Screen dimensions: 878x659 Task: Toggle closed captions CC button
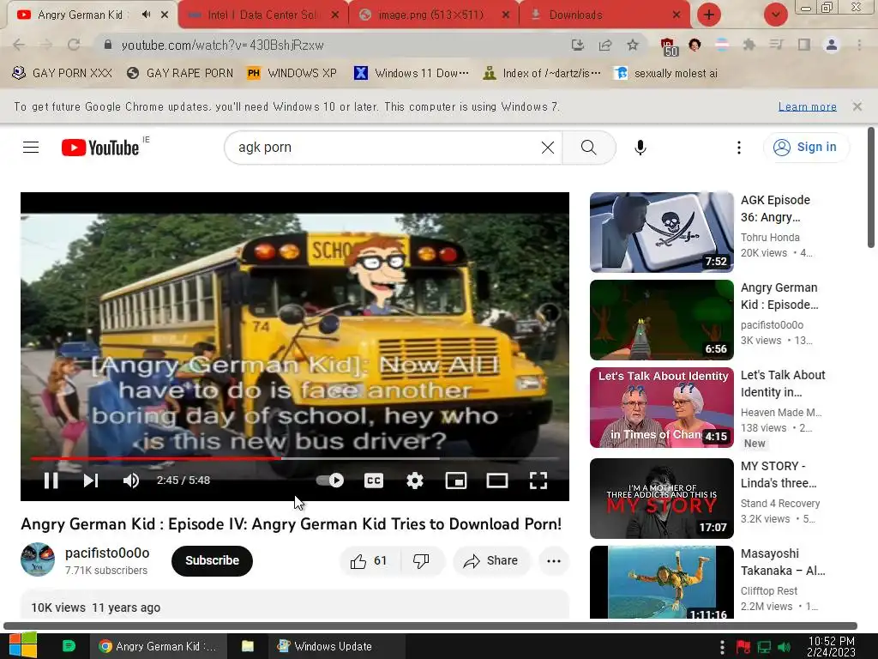374,481
